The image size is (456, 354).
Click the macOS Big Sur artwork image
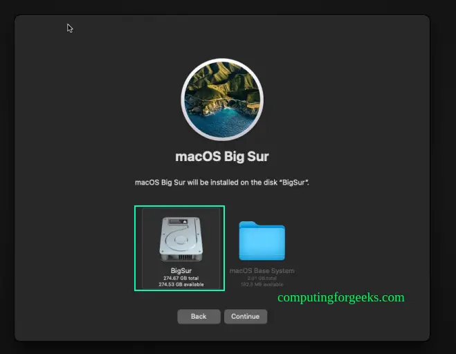coord(222,100)
